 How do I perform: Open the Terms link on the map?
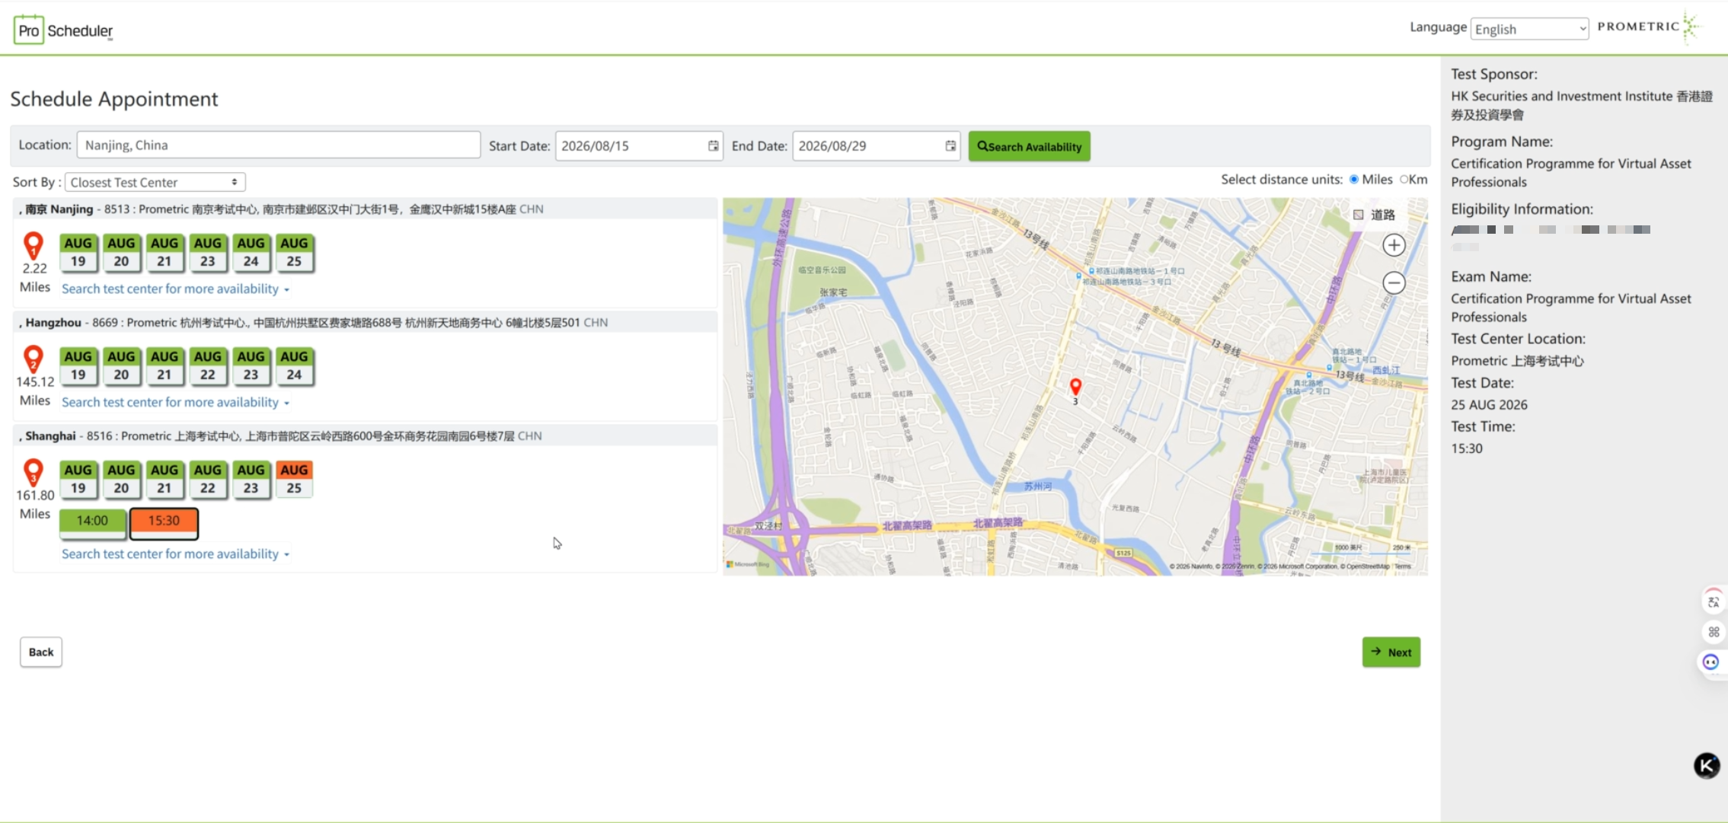[x=1403, y=566]
